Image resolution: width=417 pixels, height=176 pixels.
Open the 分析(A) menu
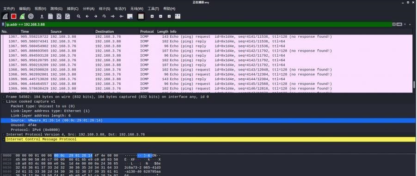click(89, 9)
